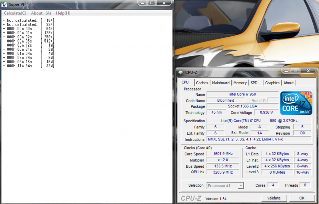
Task: Click the Threads value '8'
Action: [305, 185]
